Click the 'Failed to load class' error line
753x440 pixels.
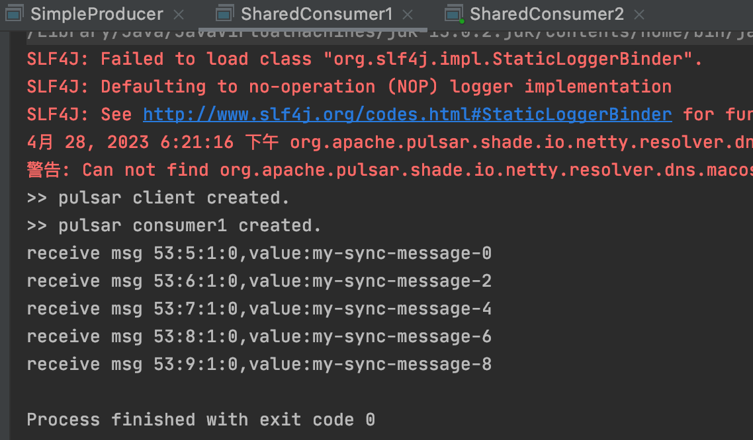click(x=365, y=59)
